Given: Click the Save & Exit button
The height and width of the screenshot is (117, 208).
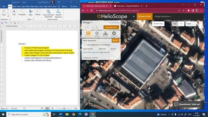Looking at the screenshot, I should 144,17.
